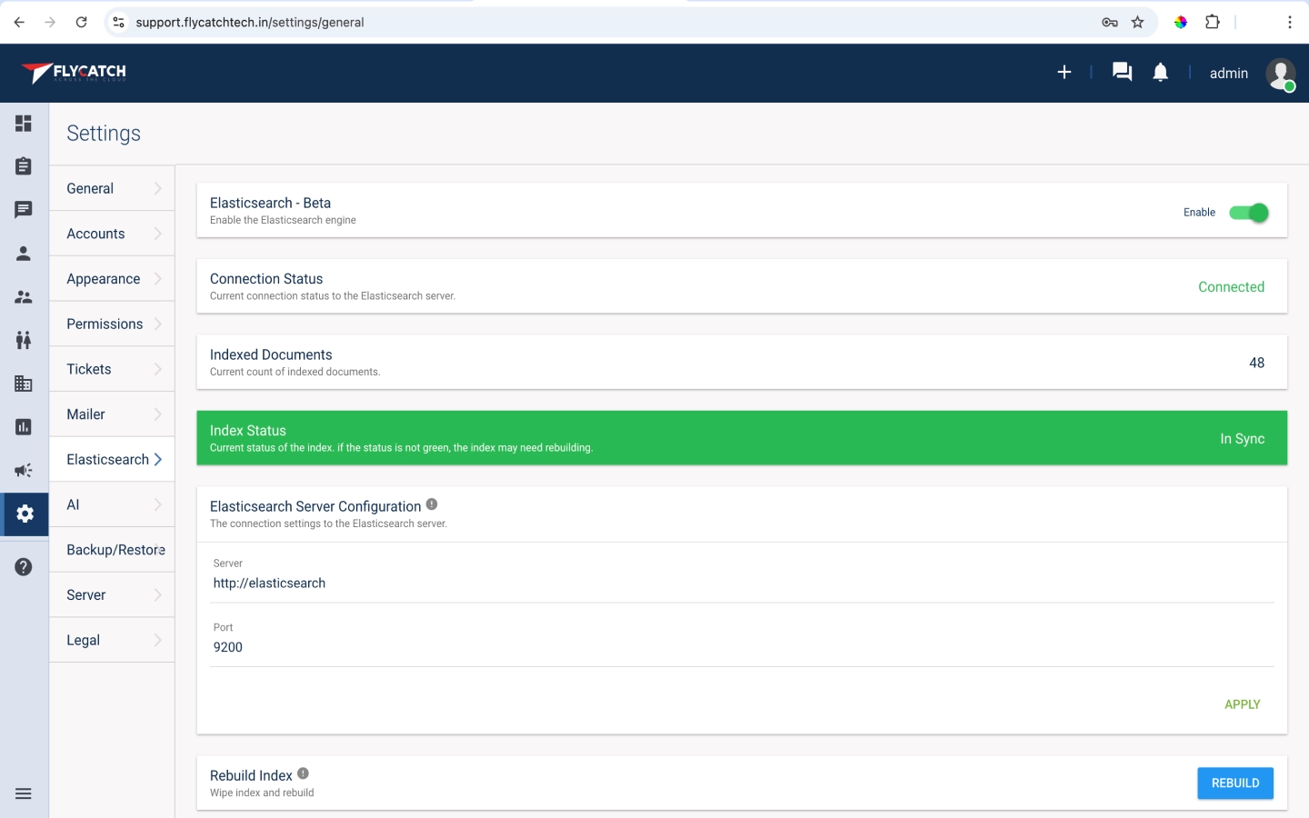Show info for Elasticsearch Server Configuration
The width and height of the screenshot is (1309, 818).
432,504
